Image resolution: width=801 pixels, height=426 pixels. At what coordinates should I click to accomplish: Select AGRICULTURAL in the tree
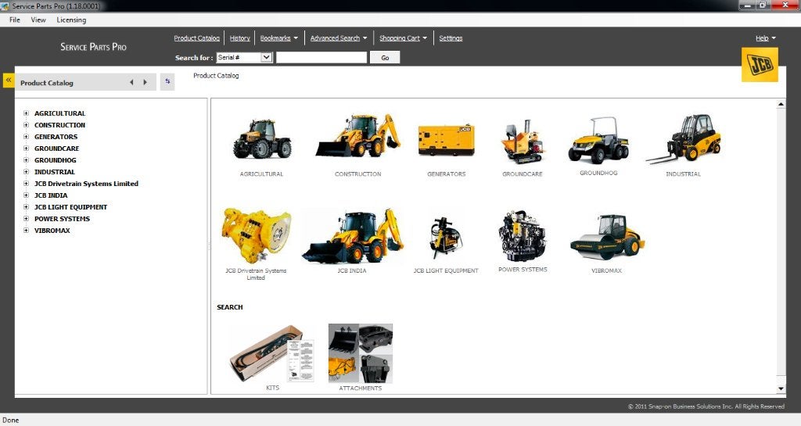(x=59, y=113)
